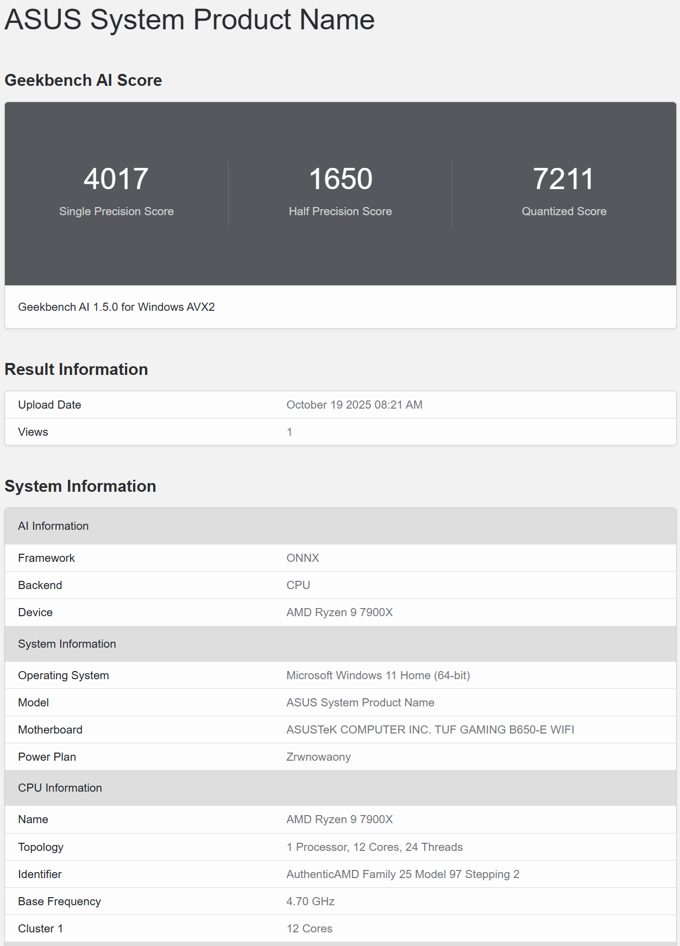Click the Quantized Score value 7211

coord(563,179)
